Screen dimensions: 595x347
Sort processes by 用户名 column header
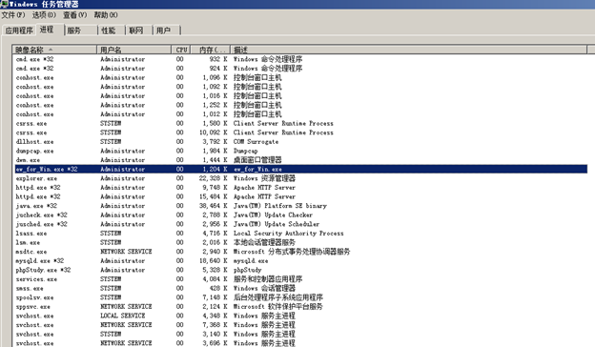click(133, 50)
